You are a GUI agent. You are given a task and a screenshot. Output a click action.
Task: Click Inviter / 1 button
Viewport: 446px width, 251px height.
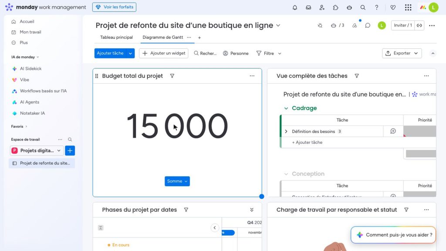point(403,25)
